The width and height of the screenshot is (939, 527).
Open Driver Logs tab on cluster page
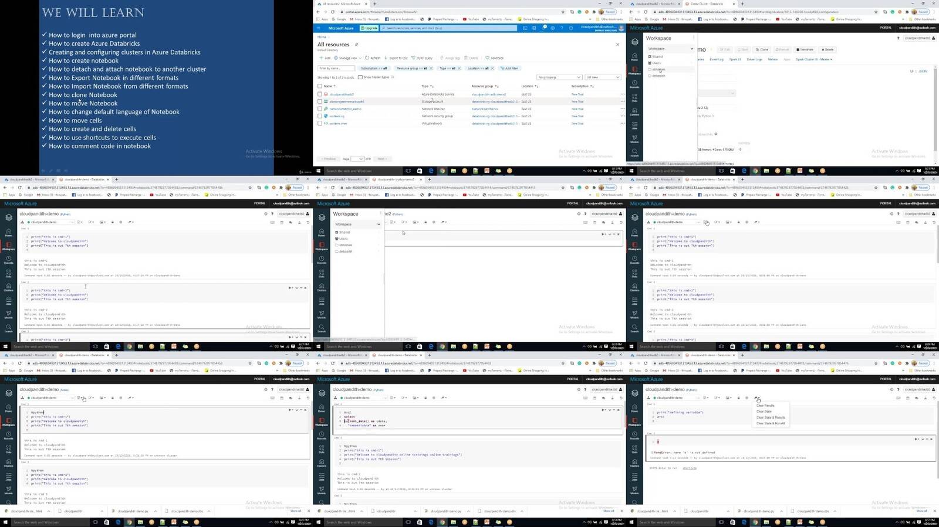coord(754,59)
